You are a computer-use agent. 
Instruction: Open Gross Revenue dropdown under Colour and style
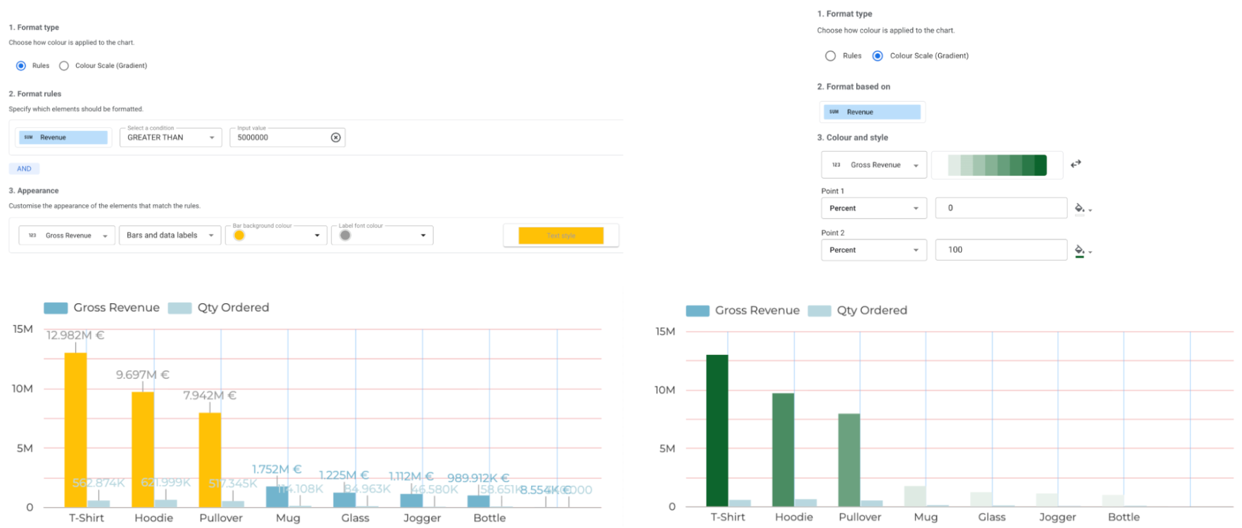click(874, 165)
